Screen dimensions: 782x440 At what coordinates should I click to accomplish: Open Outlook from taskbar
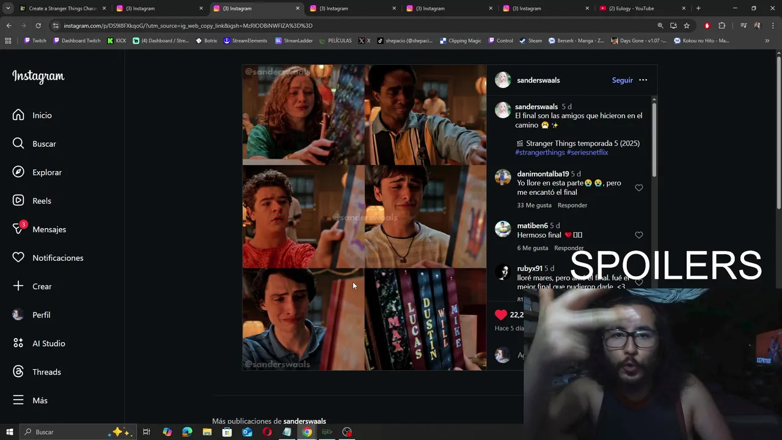[247, 432]
